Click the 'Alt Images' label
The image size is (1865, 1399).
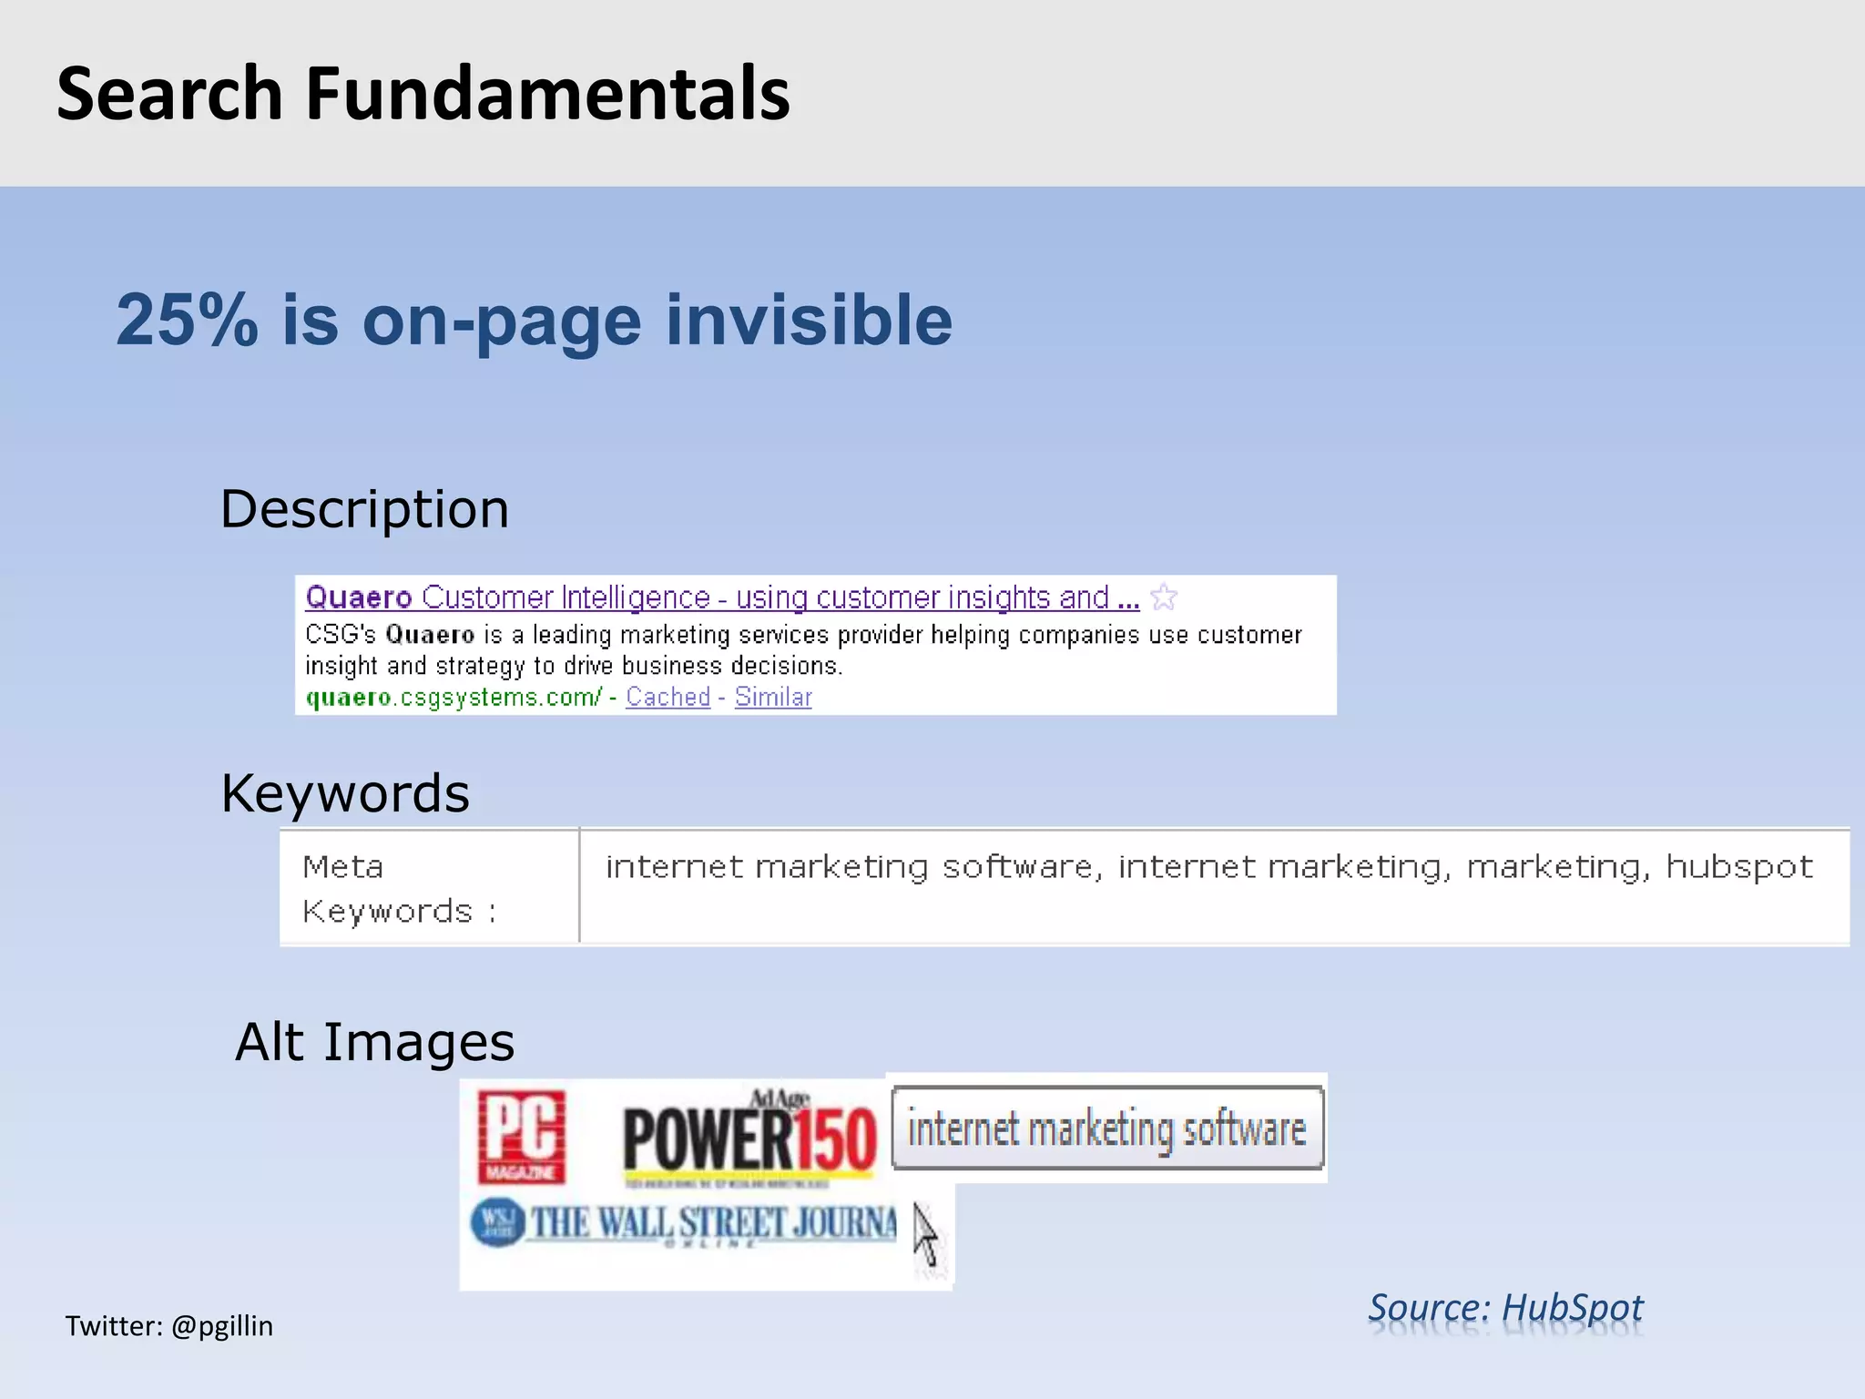pyautogui.click(x=374, y=1042)
